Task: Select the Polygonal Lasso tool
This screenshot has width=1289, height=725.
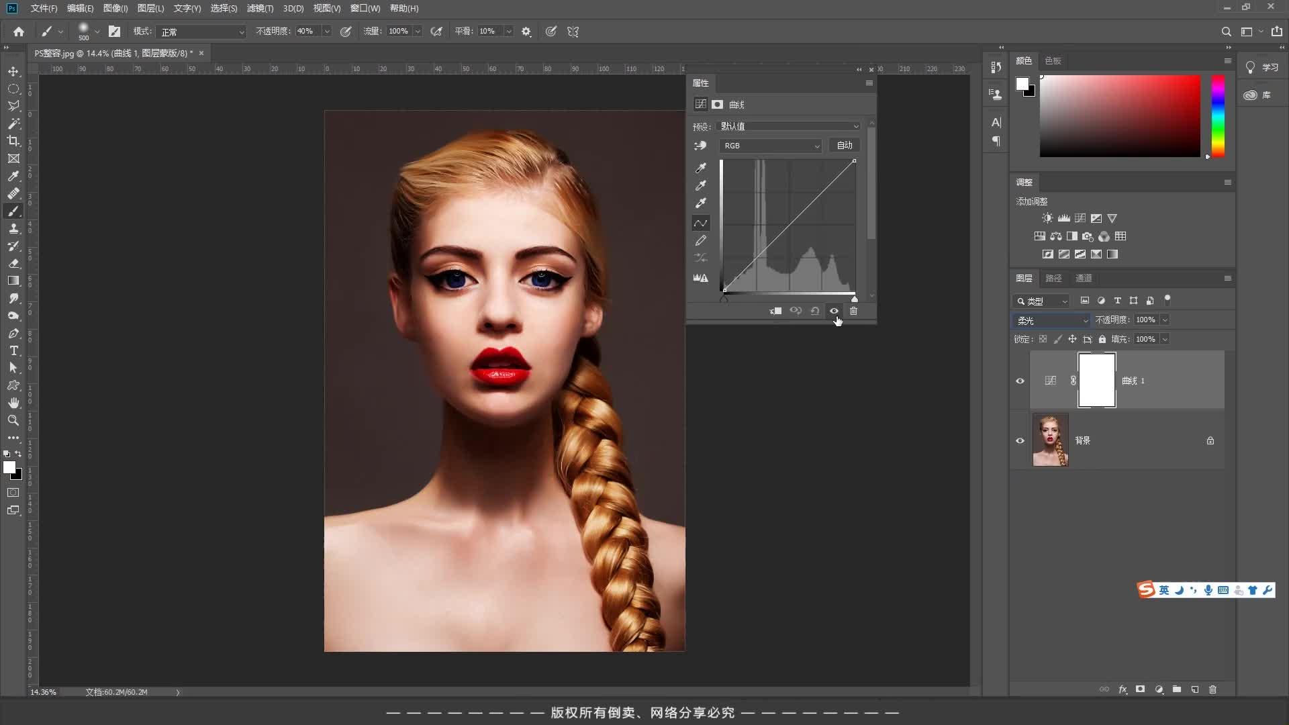Action: (13, 106)
